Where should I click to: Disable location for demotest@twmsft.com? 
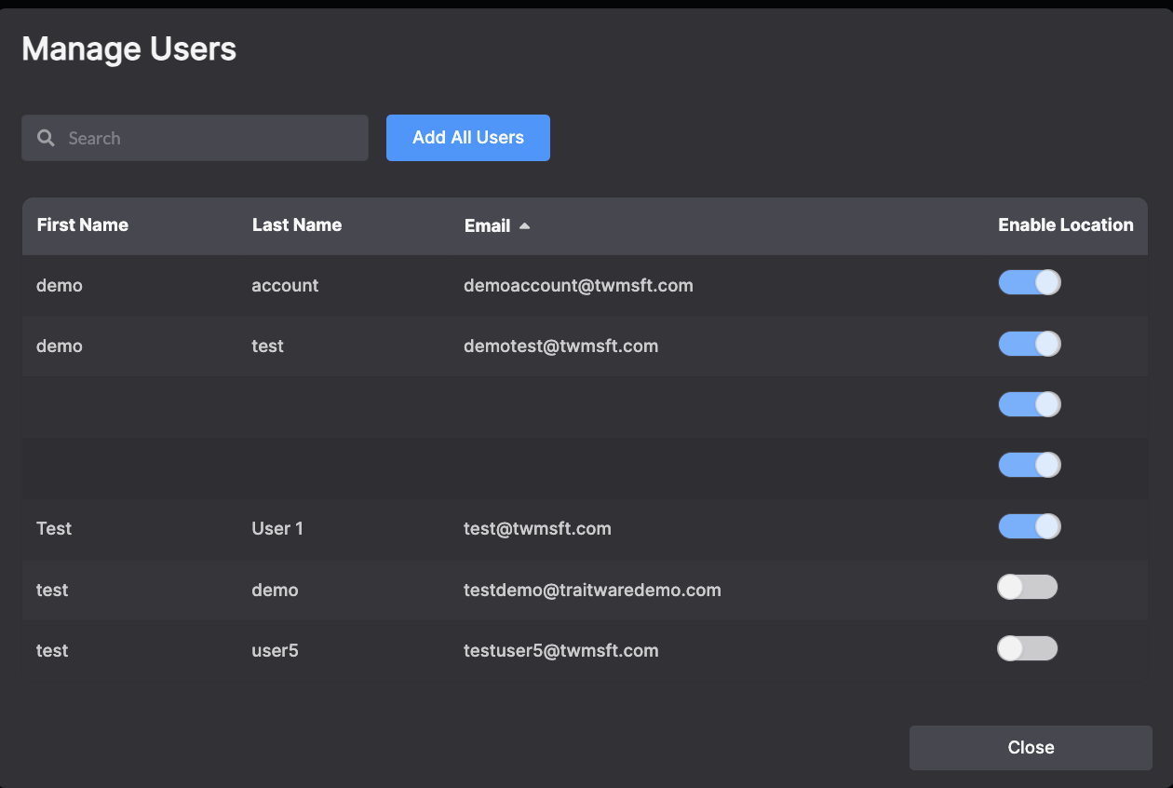tap(1030, 344)
